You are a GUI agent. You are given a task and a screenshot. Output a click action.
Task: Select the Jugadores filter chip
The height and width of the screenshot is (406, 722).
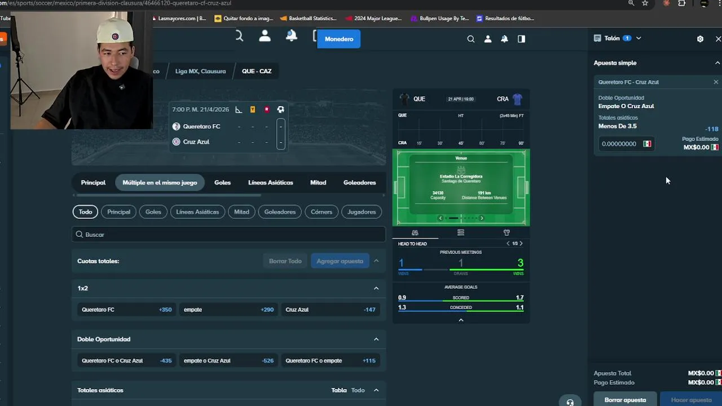coord(362,212)
